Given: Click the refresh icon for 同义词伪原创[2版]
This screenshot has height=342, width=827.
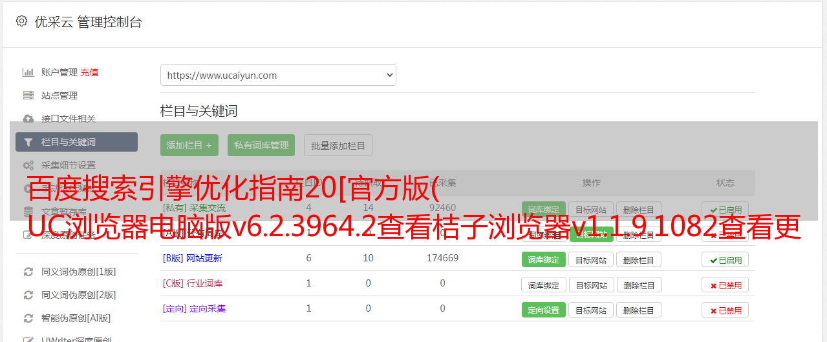Looking at the screenshot, I should point(28,295).
